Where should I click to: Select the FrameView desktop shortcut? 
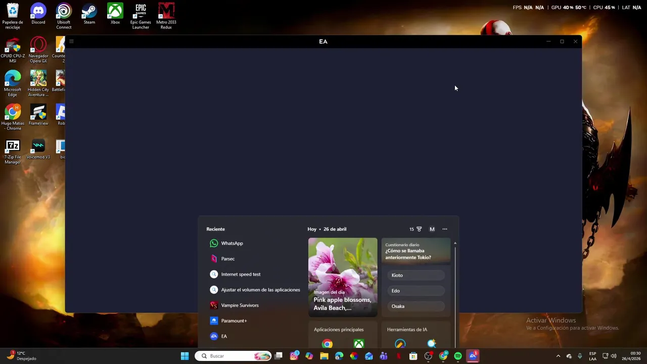(38, 115)
